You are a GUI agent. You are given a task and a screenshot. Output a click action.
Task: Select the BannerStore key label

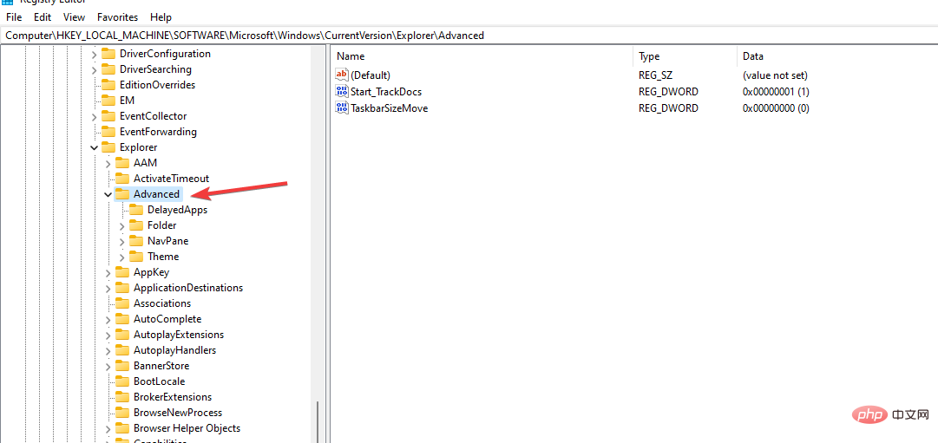(161, 366)
